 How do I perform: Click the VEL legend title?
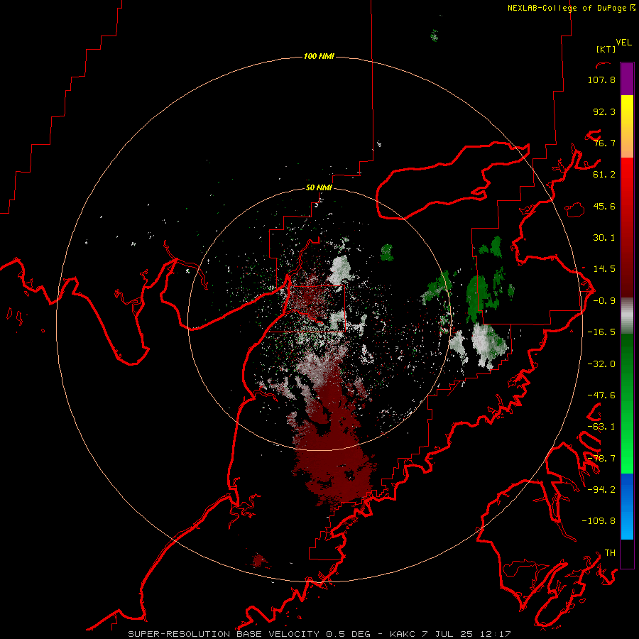pos(623,43)
